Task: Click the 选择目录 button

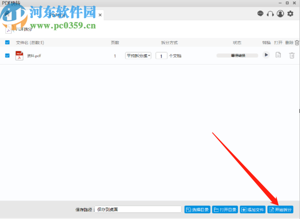Action: point(197,210)
